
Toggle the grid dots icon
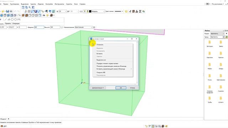tap(29, 11)
